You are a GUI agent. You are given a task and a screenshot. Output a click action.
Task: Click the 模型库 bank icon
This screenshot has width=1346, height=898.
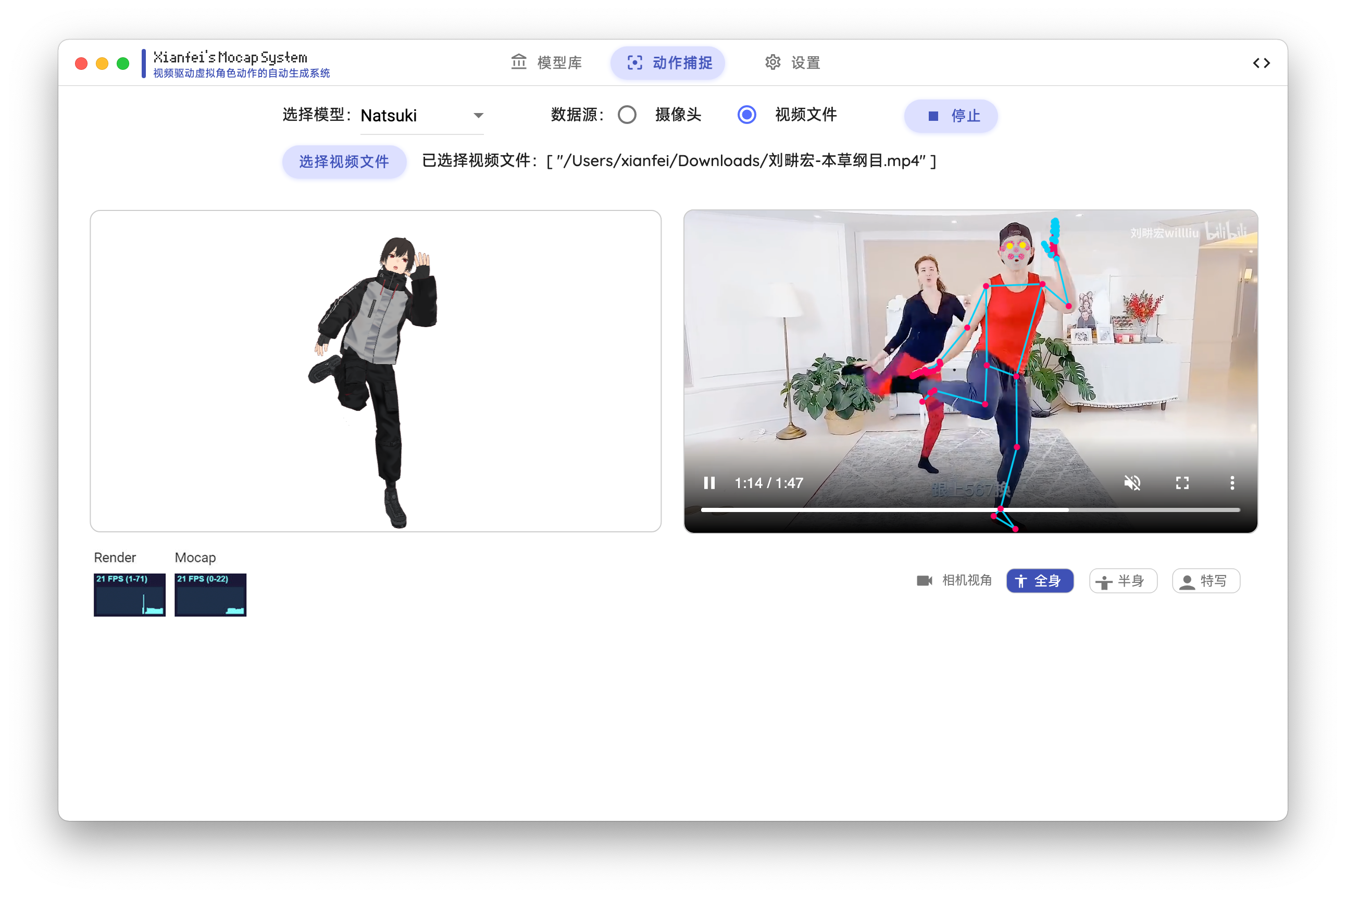tap(518, 62)
